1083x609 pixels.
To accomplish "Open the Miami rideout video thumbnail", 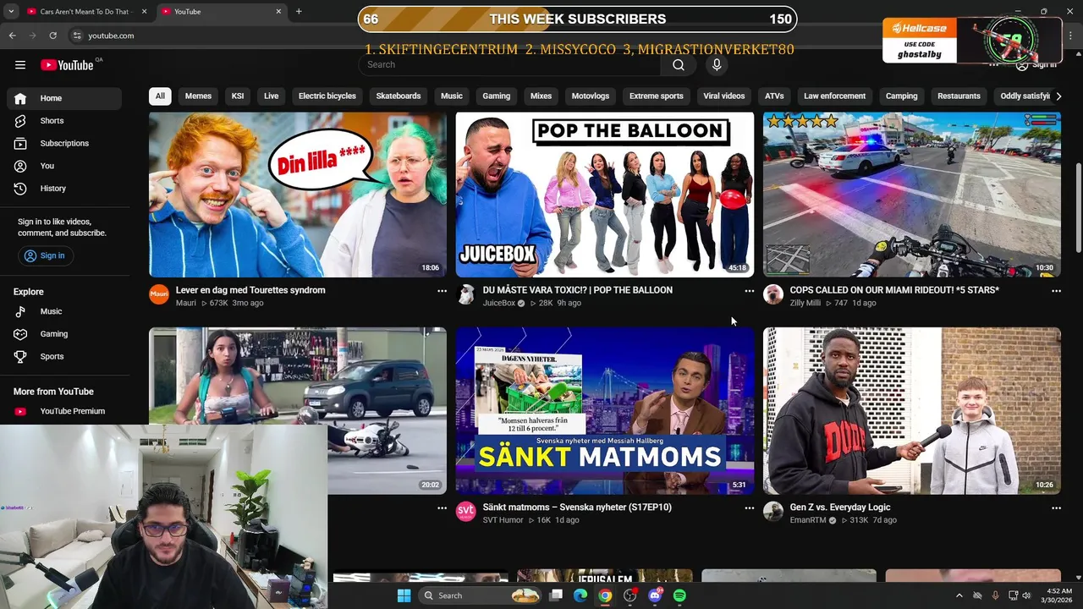I will tap(912, 195).
